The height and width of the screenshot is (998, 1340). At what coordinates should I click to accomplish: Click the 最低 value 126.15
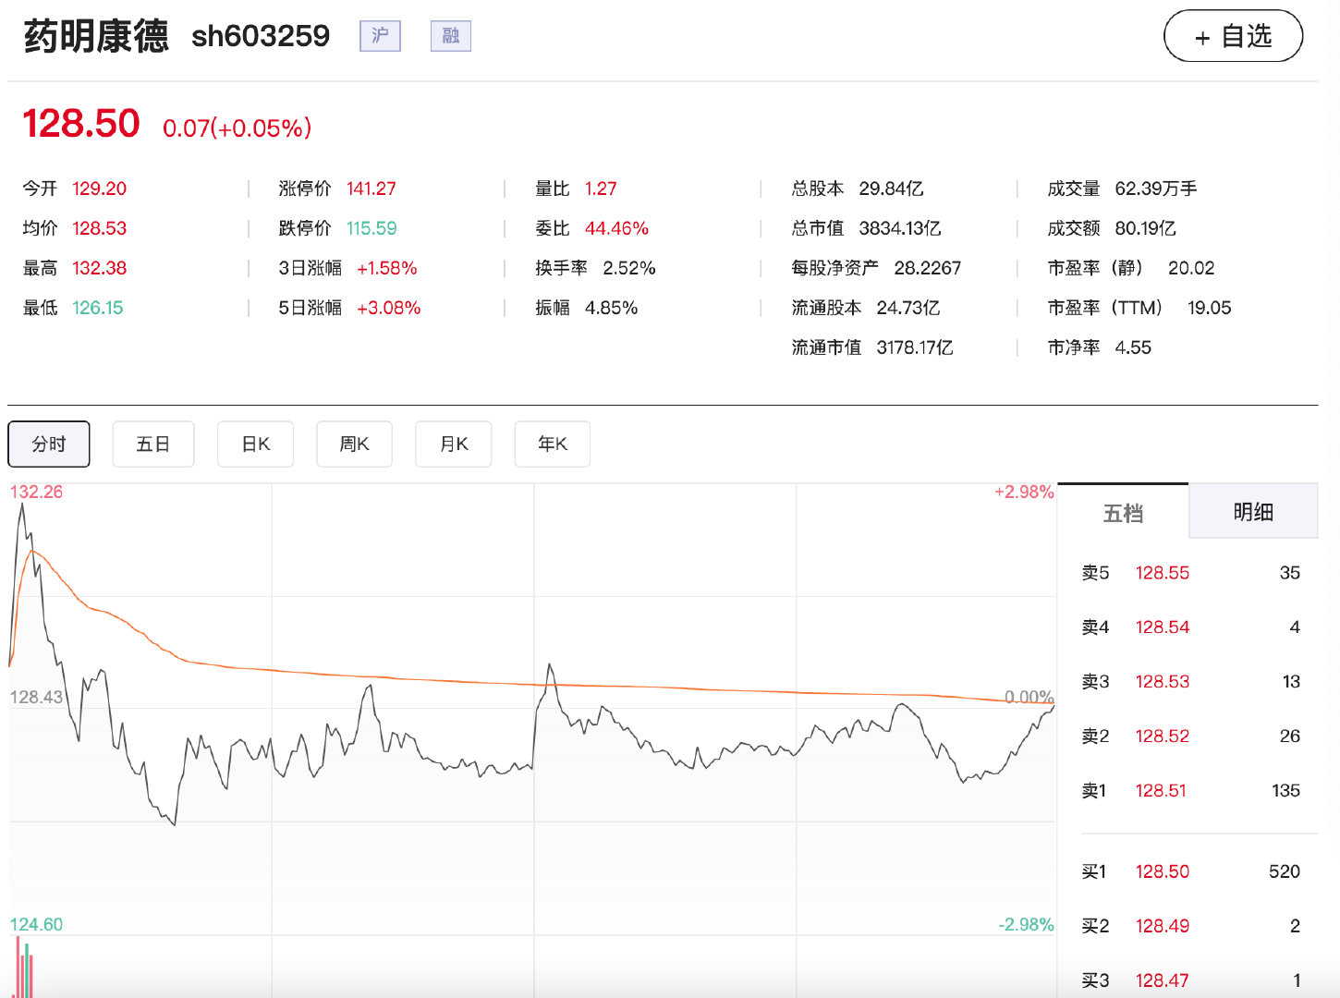[x=98, y=308]
